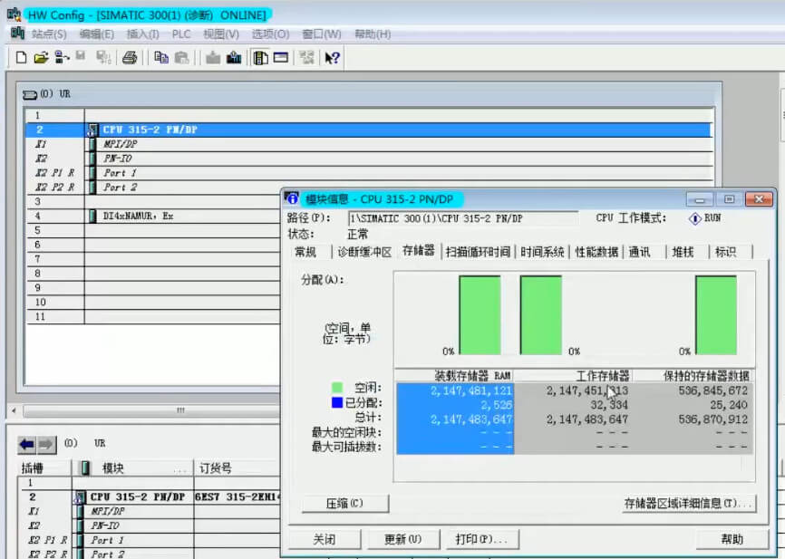Open the 站点(S) menu

point(49,34)
